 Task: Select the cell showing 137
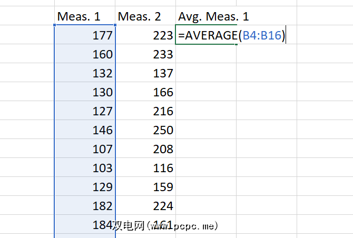pos(145,74)
